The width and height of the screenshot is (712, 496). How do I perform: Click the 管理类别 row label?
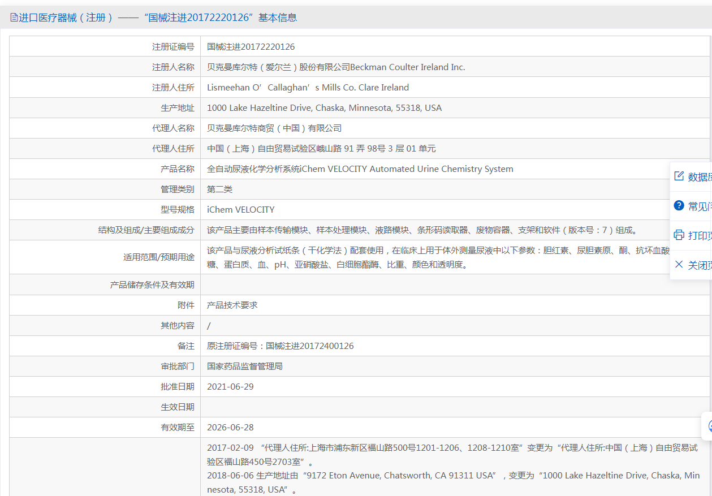(178, 189)
